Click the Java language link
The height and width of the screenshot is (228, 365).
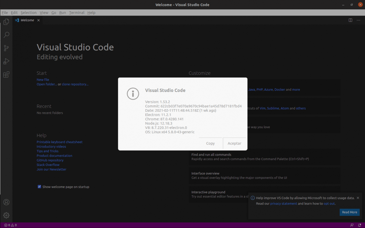251,90
